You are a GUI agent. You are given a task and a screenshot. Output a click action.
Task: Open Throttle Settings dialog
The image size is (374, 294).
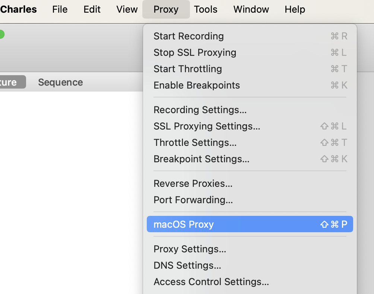(x=195, y=143)
